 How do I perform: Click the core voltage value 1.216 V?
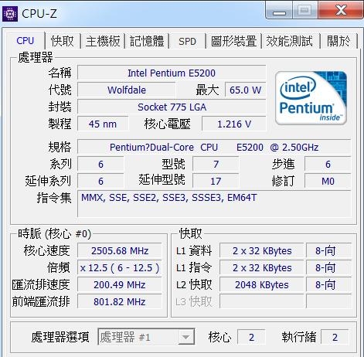pos(234,124)
